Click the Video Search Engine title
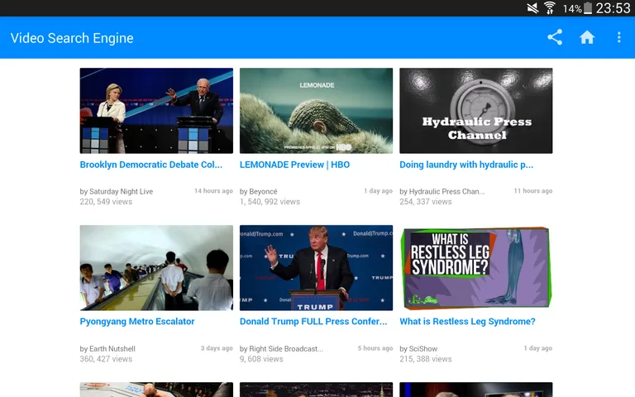Viewport: 635px width, 397px height. click(72, 38)
